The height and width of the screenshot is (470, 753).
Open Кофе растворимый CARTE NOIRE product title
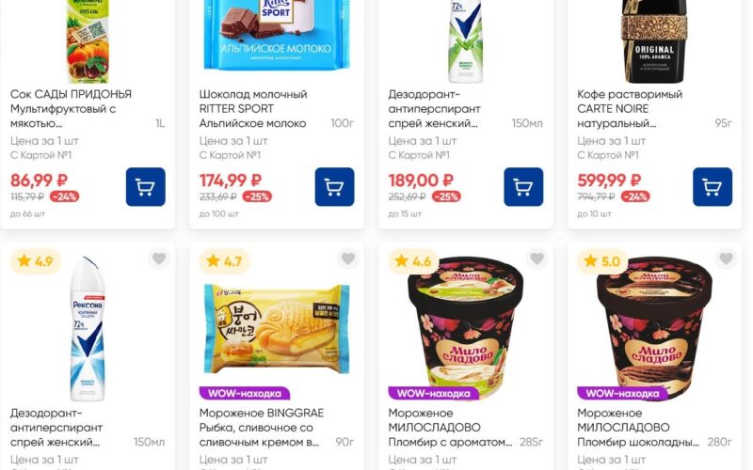630,109
